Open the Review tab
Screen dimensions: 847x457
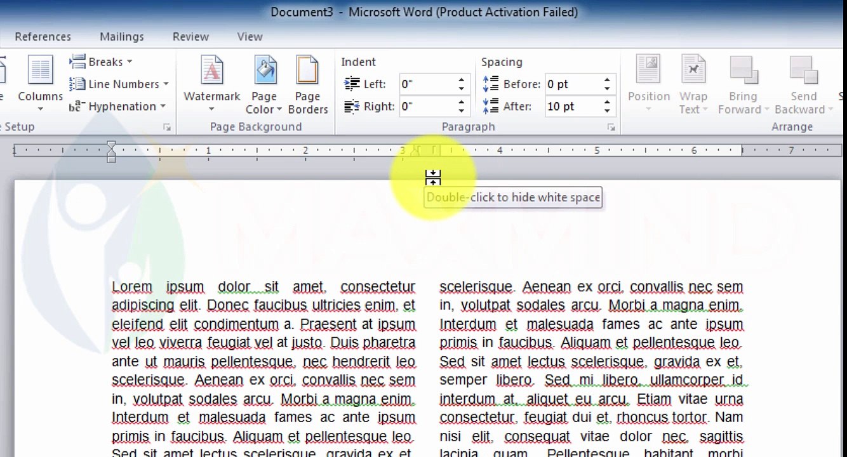190,37
